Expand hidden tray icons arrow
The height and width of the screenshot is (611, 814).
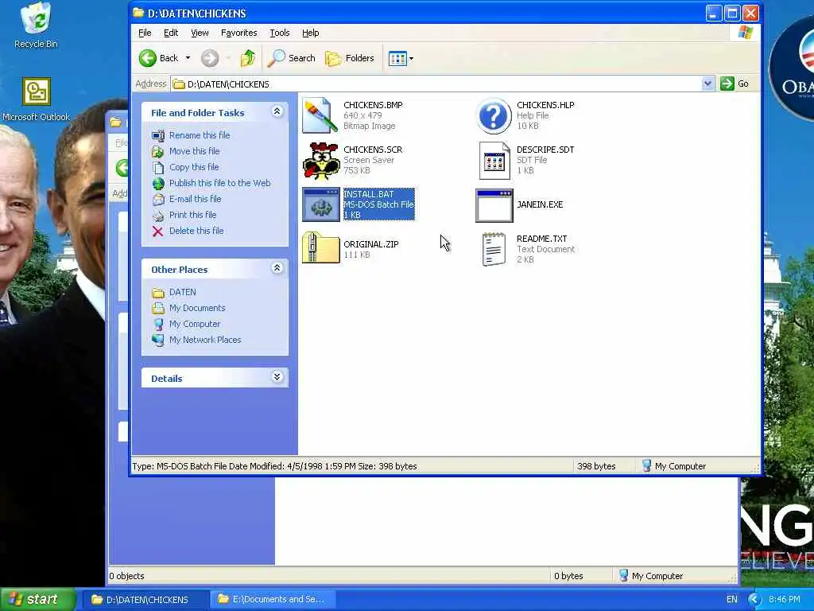coord(754,600)
